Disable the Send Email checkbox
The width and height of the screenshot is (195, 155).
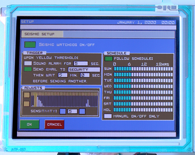[28, 69]
